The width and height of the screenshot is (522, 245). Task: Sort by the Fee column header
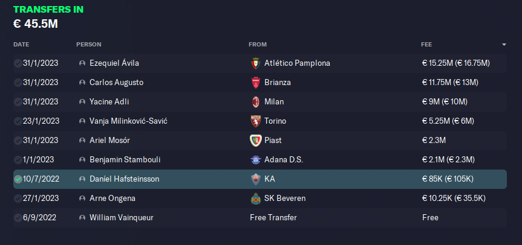click(x=426, y=45)
